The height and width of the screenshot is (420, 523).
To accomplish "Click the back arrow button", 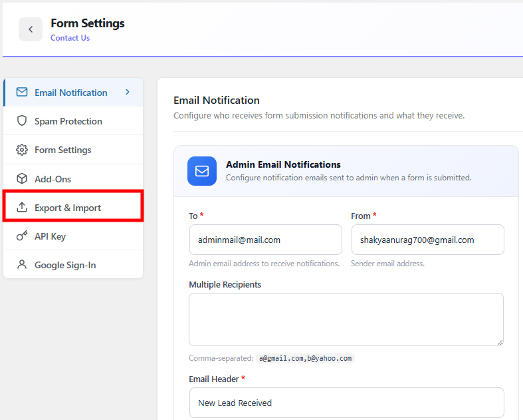I will coord(31,29).
